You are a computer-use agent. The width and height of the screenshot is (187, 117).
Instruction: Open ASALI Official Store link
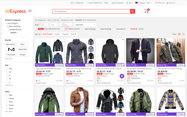(134, 83)
